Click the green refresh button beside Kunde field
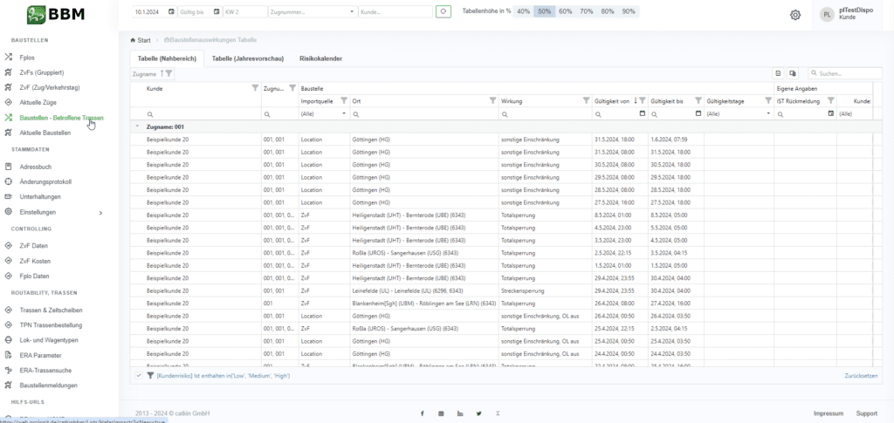894x423 pixels. (x=444, y=12)
